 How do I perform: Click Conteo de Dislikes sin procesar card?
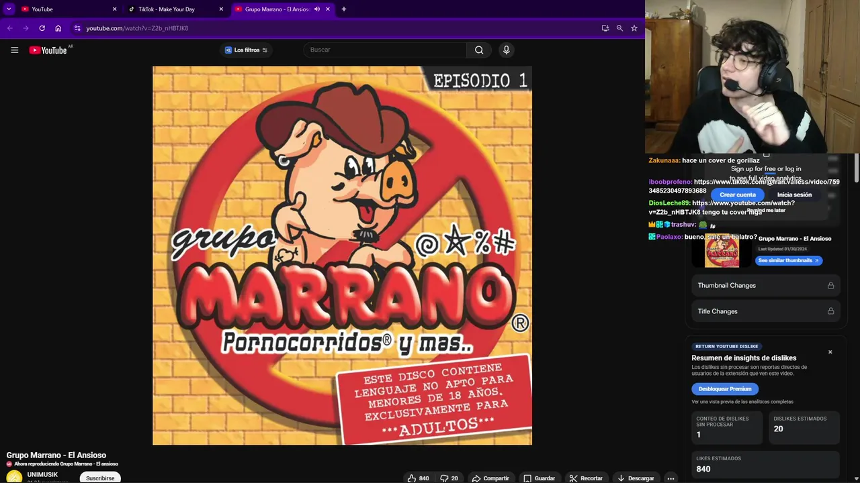click(x=727, y=428)
